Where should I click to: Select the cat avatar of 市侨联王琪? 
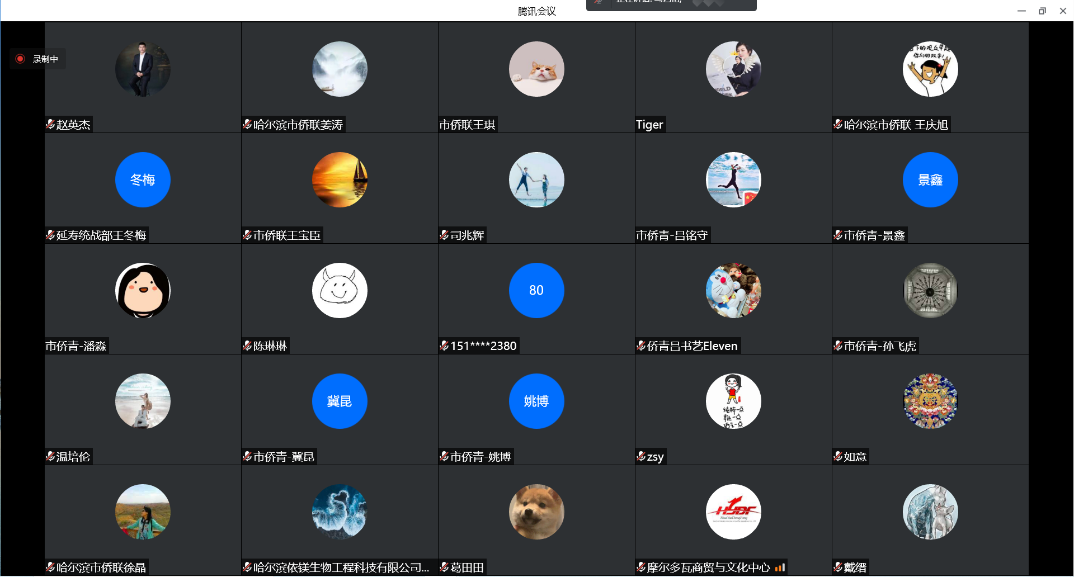pos(536,69)
